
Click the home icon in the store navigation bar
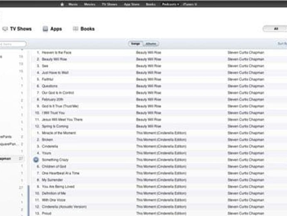point(62,4)
